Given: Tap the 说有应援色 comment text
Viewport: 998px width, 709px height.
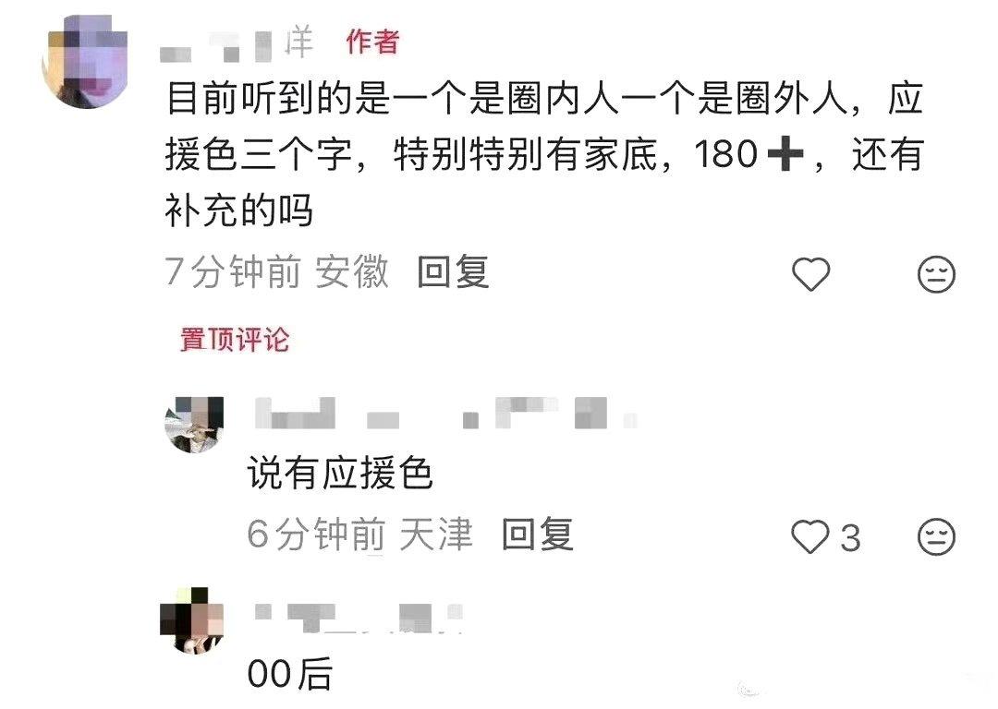Looking at the screenshot, I should pos(340,474).
